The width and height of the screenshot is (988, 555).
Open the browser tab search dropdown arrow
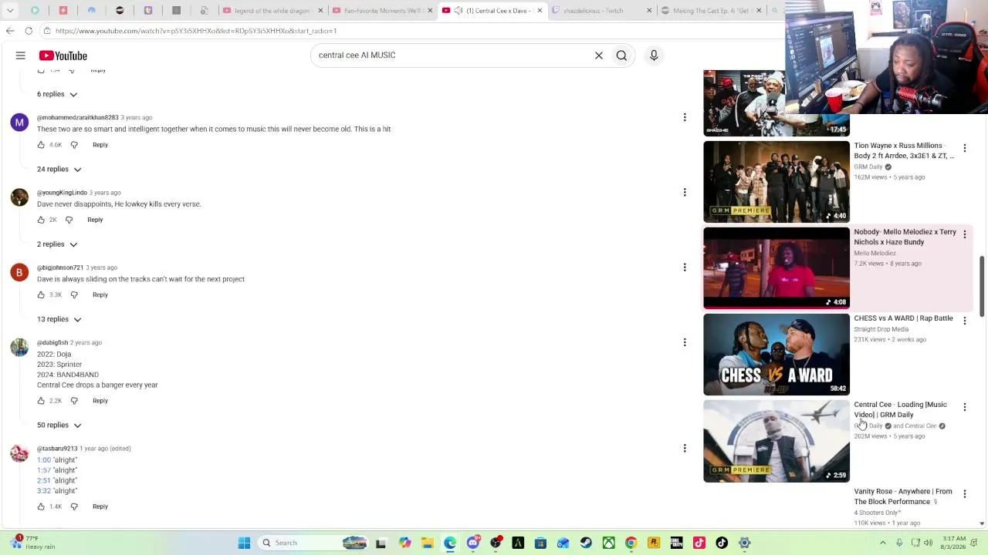[11, 11]
